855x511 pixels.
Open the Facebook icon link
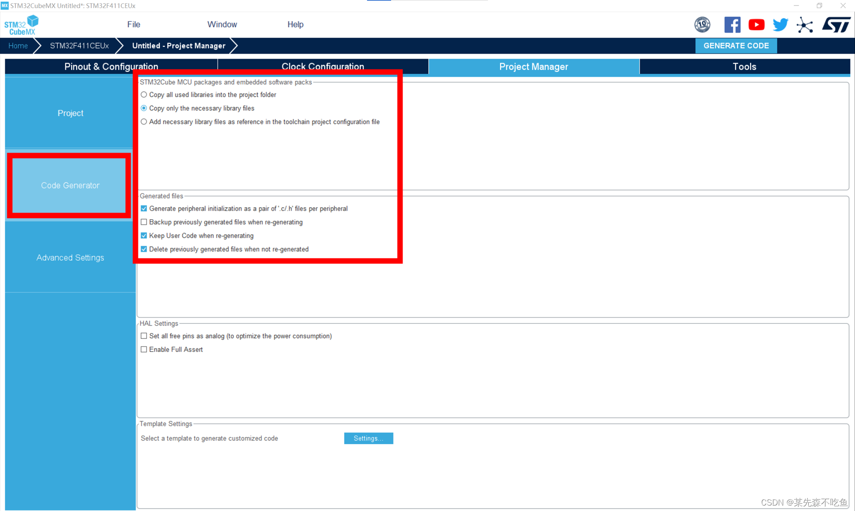(x=732, y=25)
